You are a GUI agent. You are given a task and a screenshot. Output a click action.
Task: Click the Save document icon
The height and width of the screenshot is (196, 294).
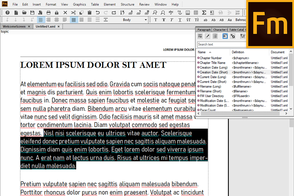click(x=32, y=13)
